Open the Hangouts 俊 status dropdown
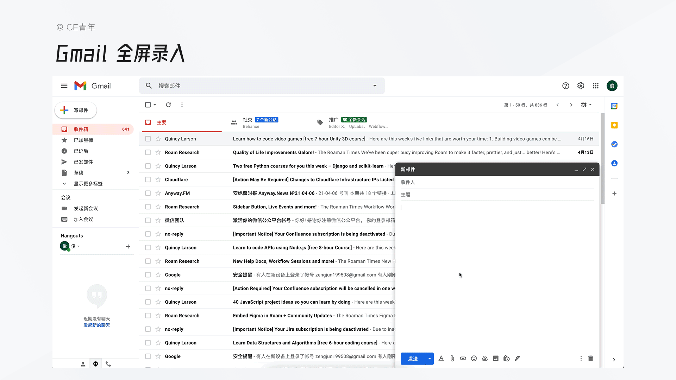Viewport: 676px width, 380px height. 79,246
